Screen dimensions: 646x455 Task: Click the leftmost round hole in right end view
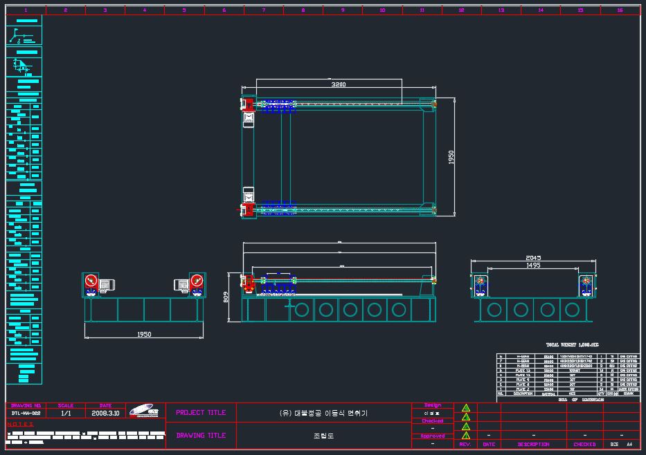[x=494, y=309]
